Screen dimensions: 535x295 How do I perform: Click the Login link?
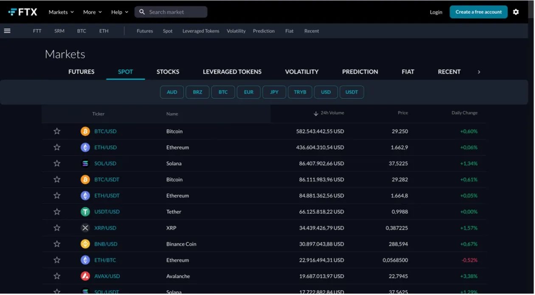436,12
